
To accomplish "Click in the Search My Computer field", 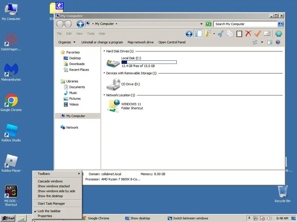I will point(245,24).
